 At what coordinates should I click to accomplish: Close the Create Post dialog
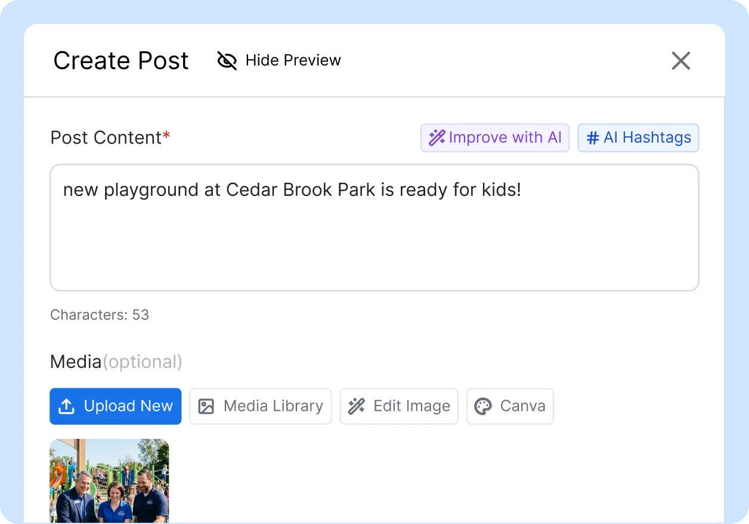tap(680, 61)
